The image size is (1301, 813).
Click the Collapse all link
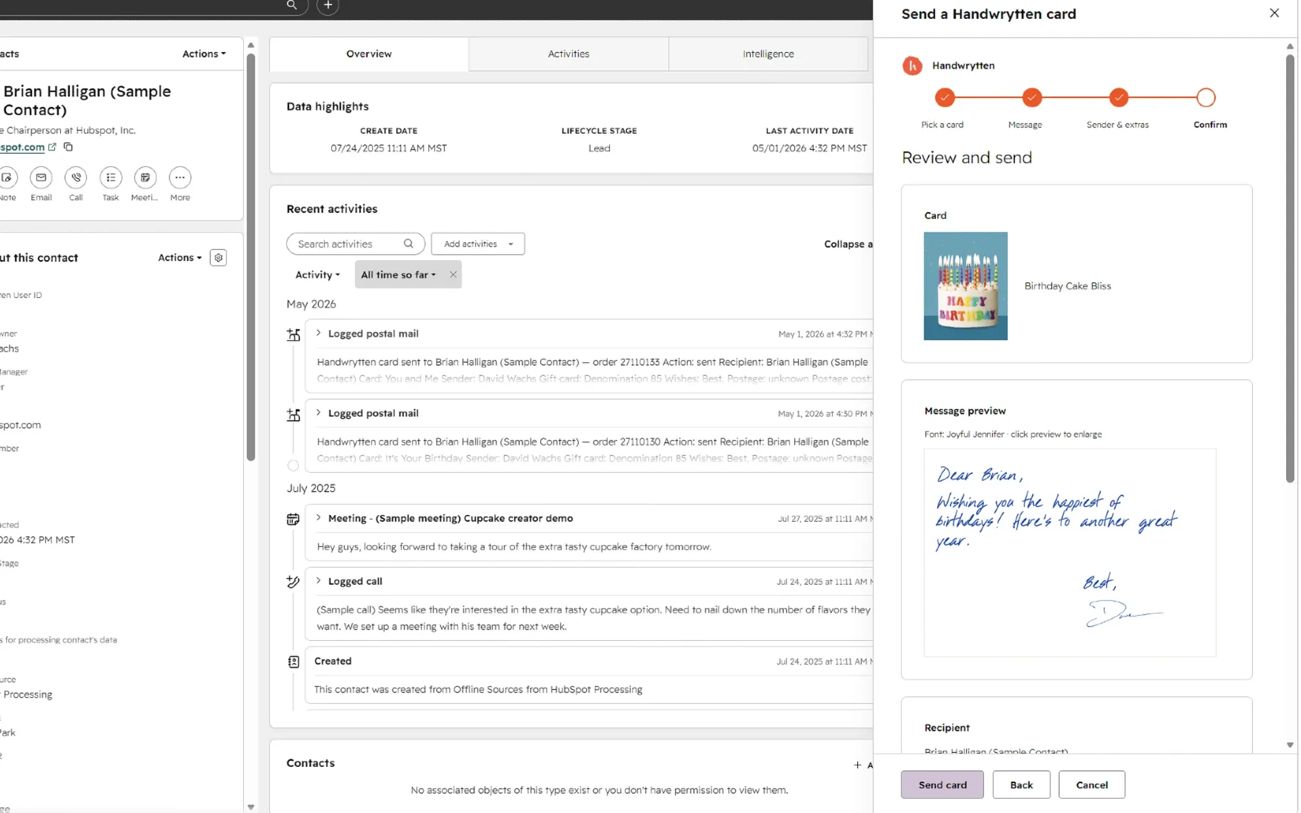848,244
